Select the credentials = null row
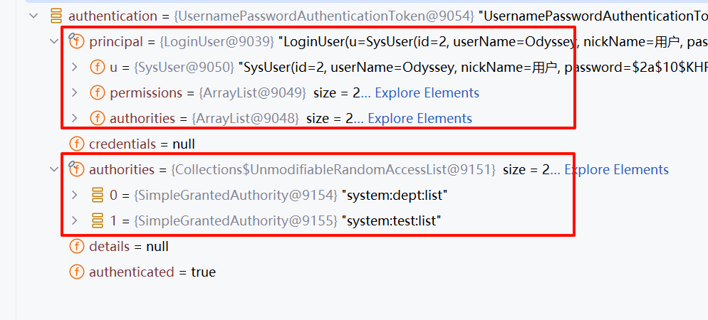The width and height of the screenshot is (708, 320). point(141,144)
